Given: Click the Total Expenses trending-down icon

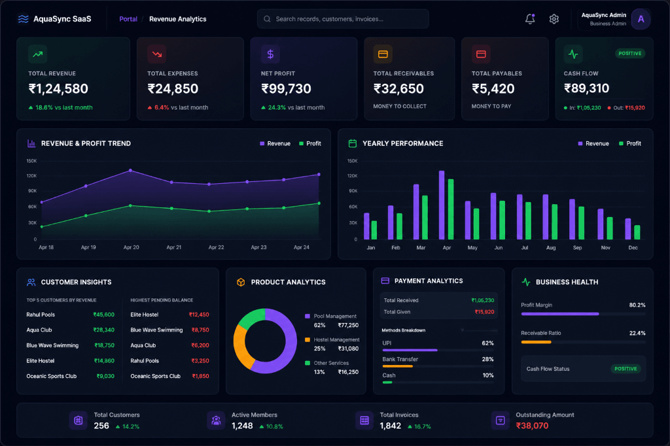Looking at the screenshot, I should pyautogui.click(x=157, y=54).
